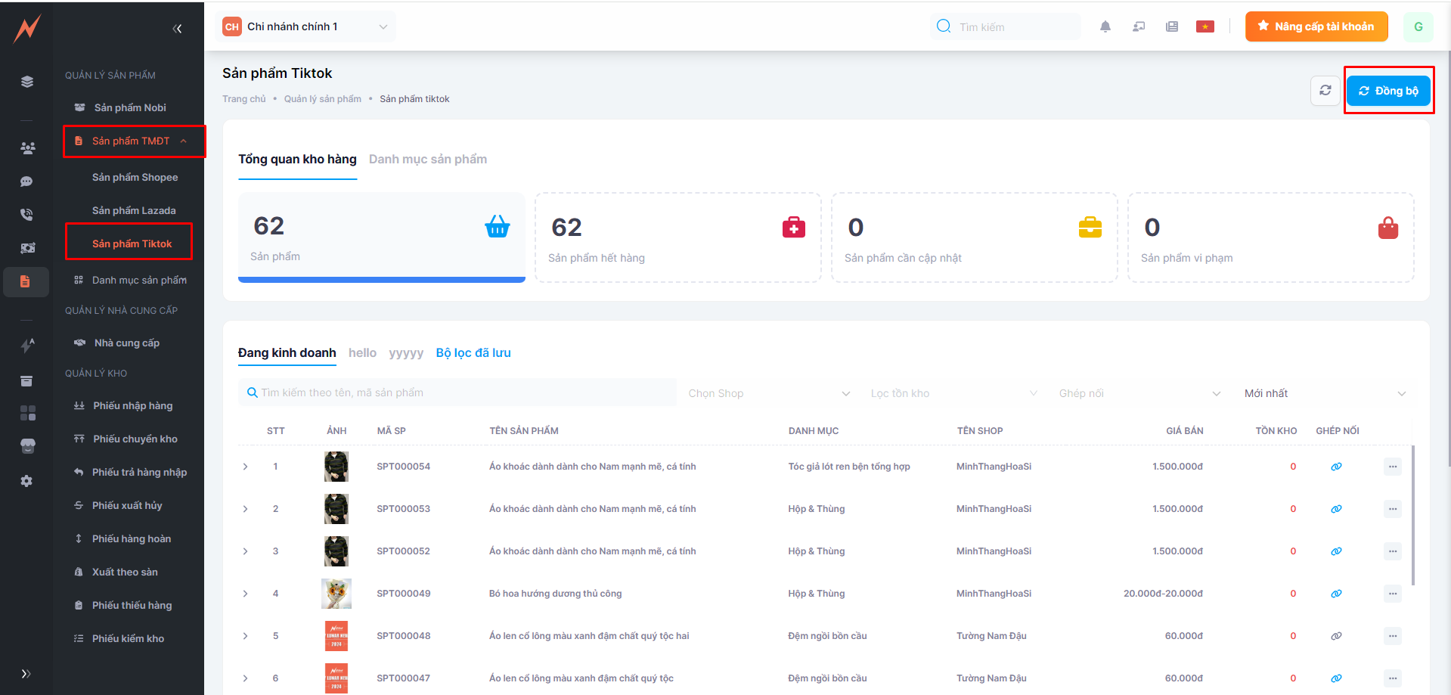Screen dimensions: 1451x695
Task: Click the link icon for SPT000054
Action: click(x=1336, y=467)
